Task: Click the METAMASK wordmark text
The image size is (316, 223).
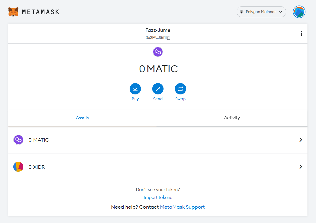Action: [41, 12]
